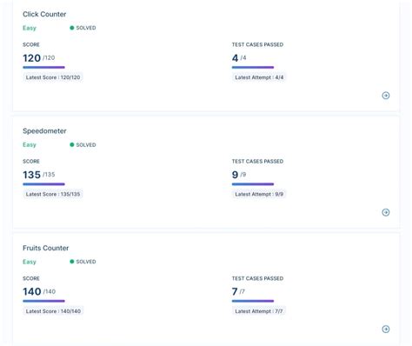Click the 140 score value for Fruits Counter
412x346 pixels.
point(32,291)
